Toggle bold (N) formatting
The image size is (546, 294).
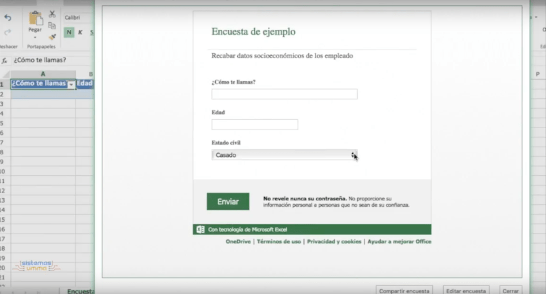click(x=69, y=32)
